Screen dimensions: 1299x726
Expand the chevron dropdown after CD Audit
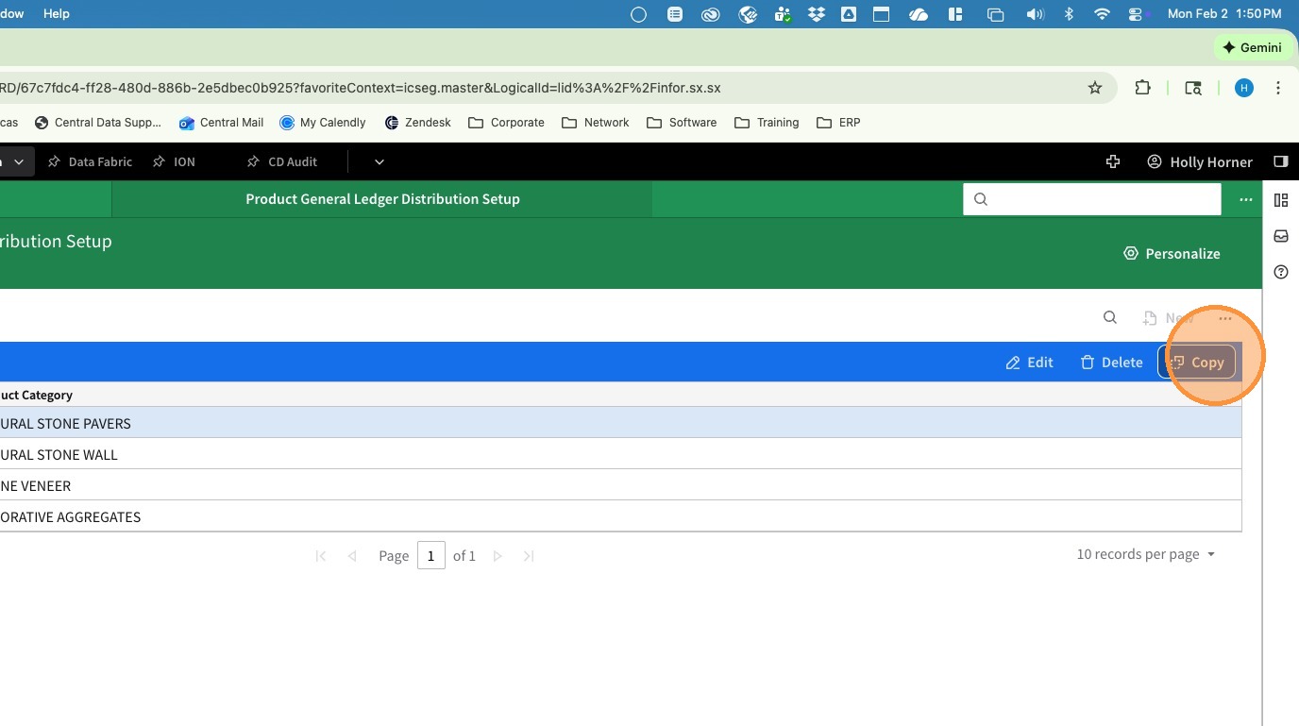click(380, 161)
